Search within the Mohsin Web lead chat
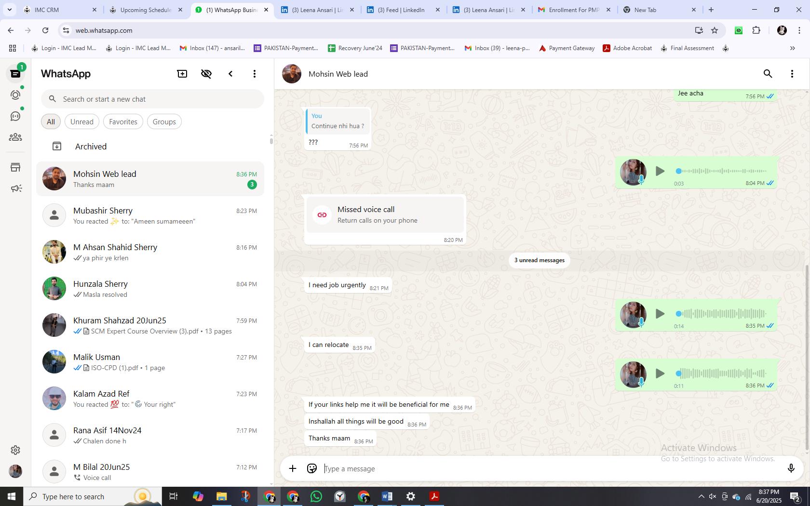810x506 pixels. pyautogui.click(x=768, y=74)
